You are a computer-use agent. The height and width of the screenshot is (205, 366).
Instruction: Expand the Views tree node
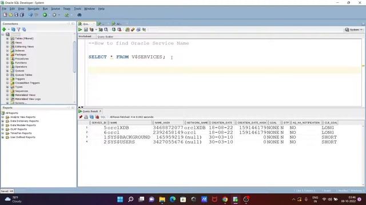point(7,43)
